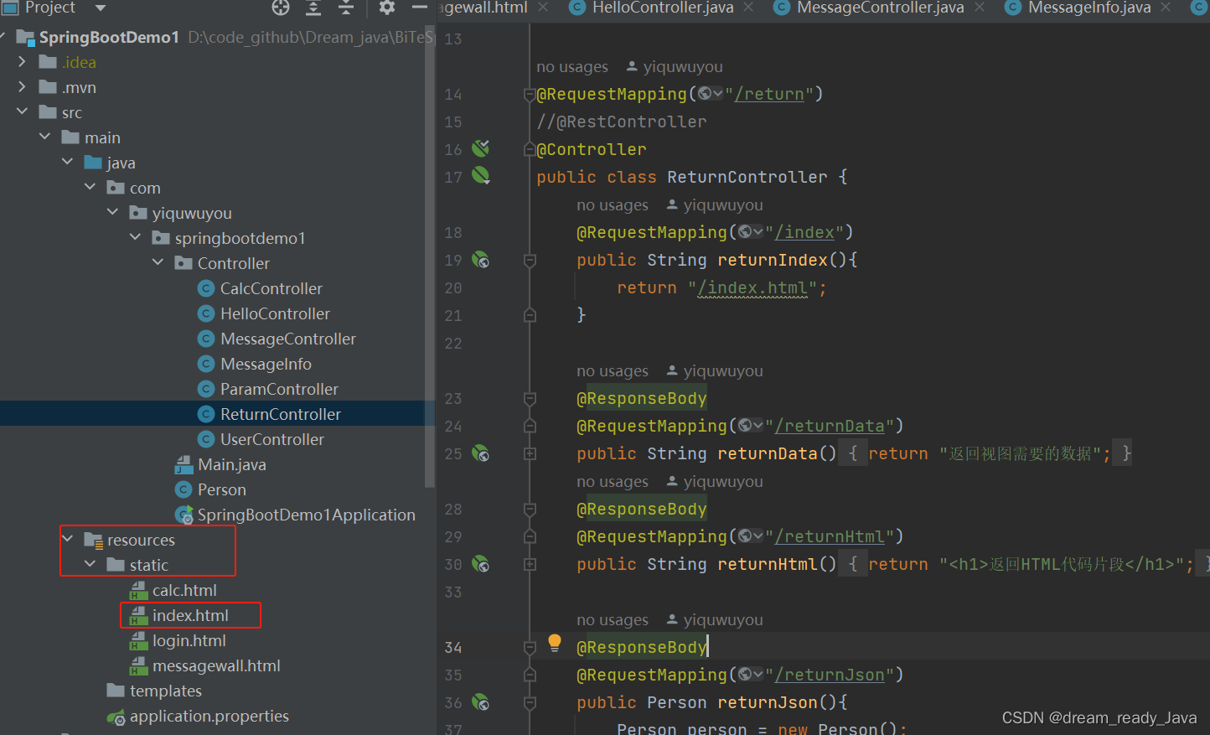Click the Expand All icon in Project toolbar
The image size is (1210, 735).
(313, 8)
